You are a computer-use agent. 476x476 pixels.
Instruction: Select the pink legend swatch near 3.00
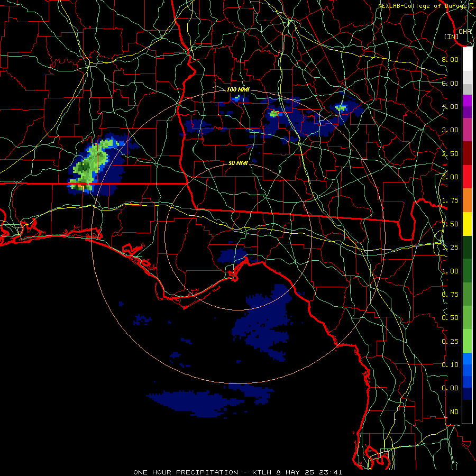pyautogui.click(x=467, y=130)
